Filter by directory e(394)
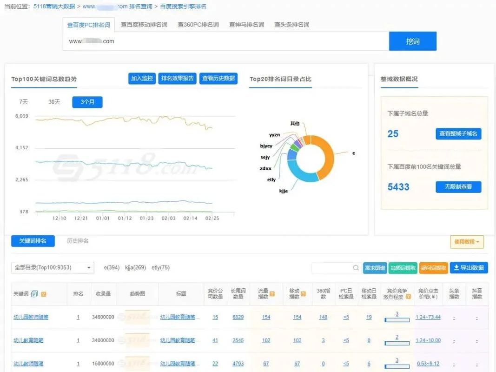This screenshot has width=496, height=372. pos(112,268)
